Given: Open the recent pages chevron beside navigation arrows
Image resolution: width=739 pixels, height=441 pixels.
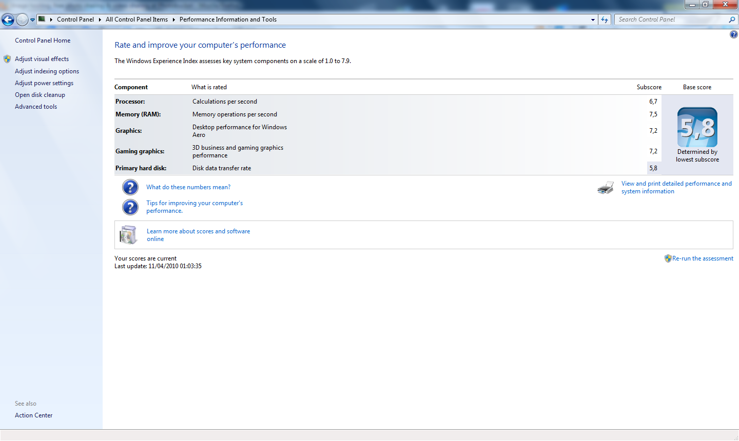Looking at the screenshot, I should (x=32, y=19).
